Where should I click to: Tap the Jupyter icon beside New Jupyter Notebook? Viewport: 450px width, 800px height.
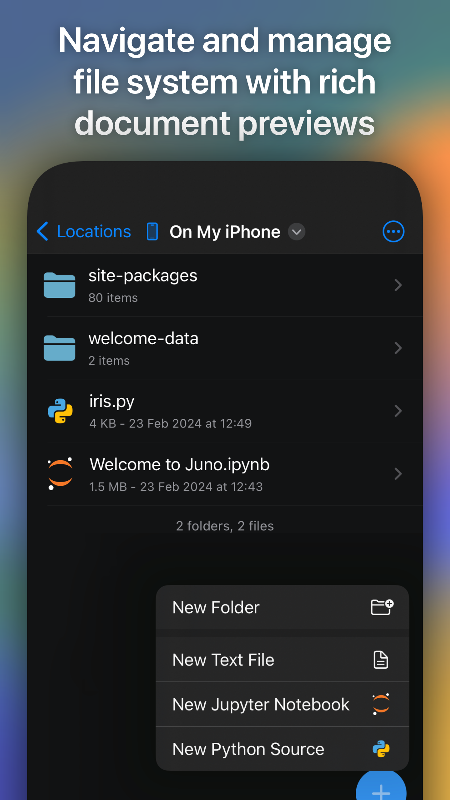(x=381, y=704)
